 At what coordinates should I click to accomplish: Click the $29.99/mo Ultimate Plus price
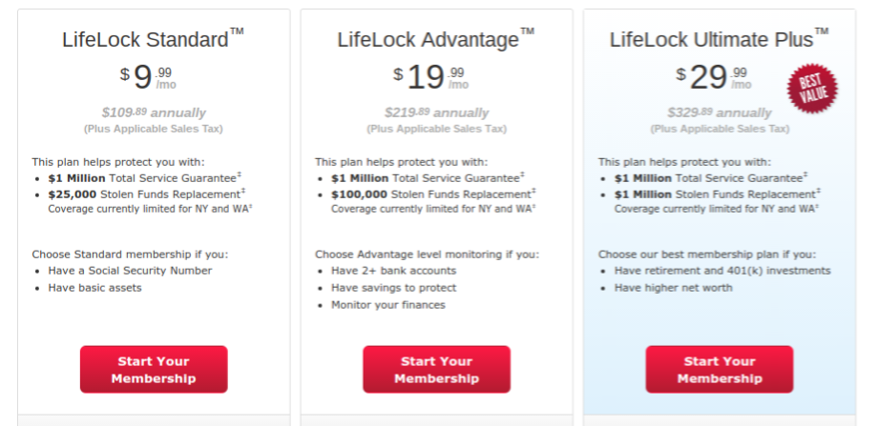(x=714, y=77)
